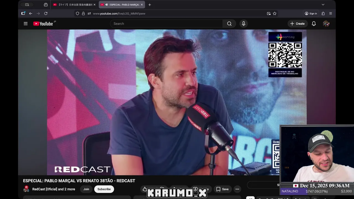Toggle the browser sidebar icon

point(23,13)
